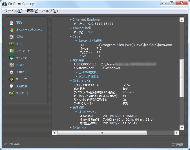This screenshot has width=190, height=150.
Task: Open the memory module icon (メモリ)
Action: (x=12, y=44)
